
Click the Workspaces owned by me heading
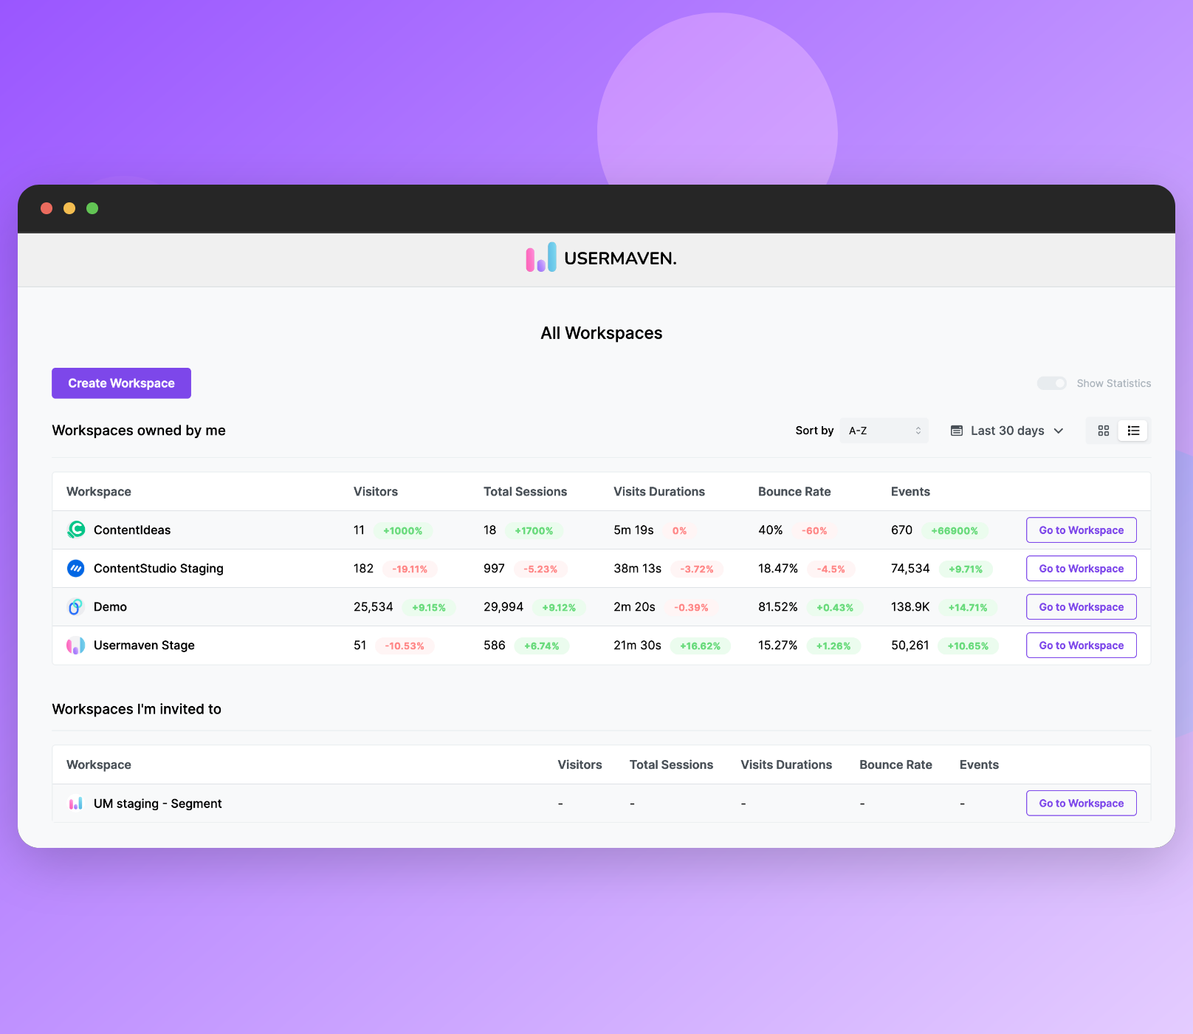pos(139,431)
